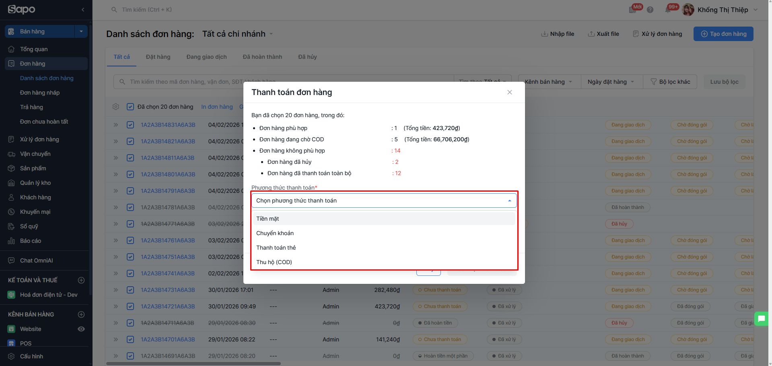This screenshot has width=772, height=366.
Task: Focus the top Tìm kiếm (Ctrl + K) search
Action: click(x=147, y=10)
